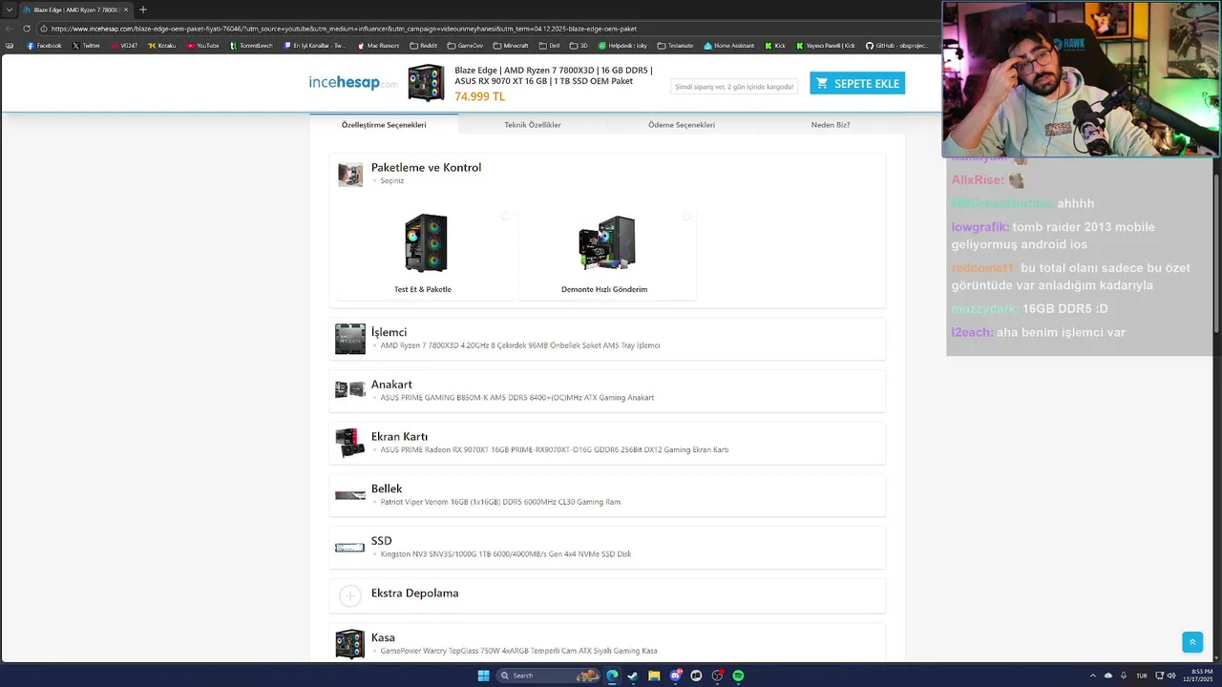The image size is (1222, 687).
Task: Go back with the browser back arrow
Action: point(11,29)
